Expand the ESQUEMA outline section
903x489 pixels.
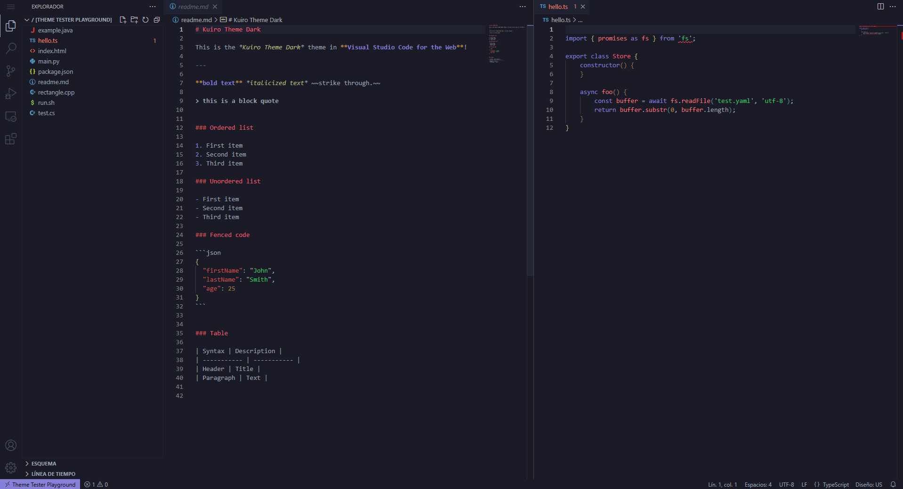coord(44,464)
